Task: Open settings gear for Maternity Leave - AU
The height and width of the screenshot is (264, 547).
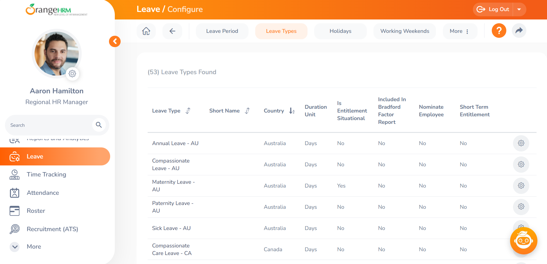Action: [521, 185]
